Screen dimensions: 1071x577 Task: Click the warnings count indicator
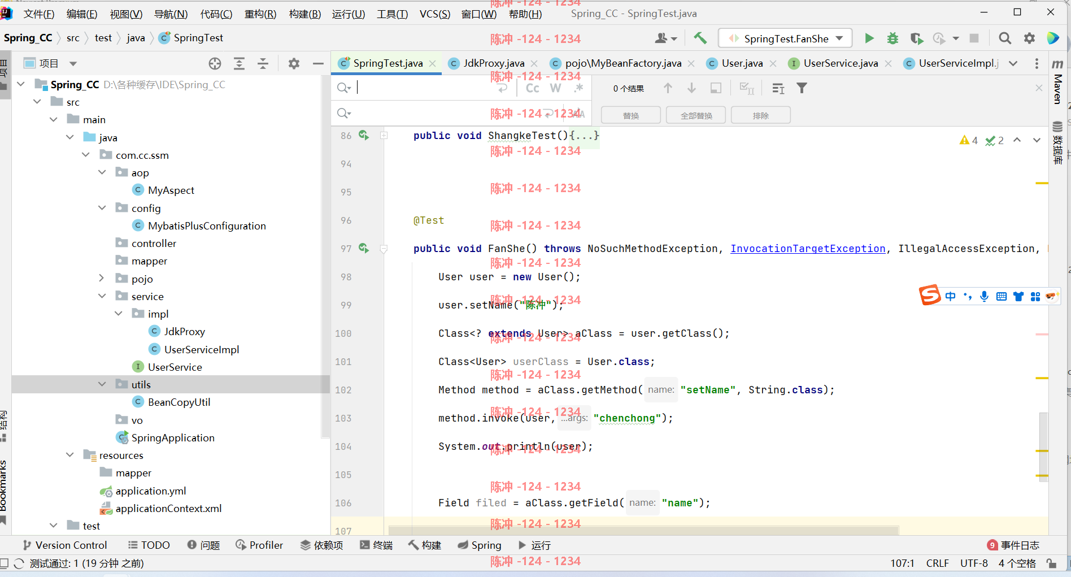tap(969, 140)
